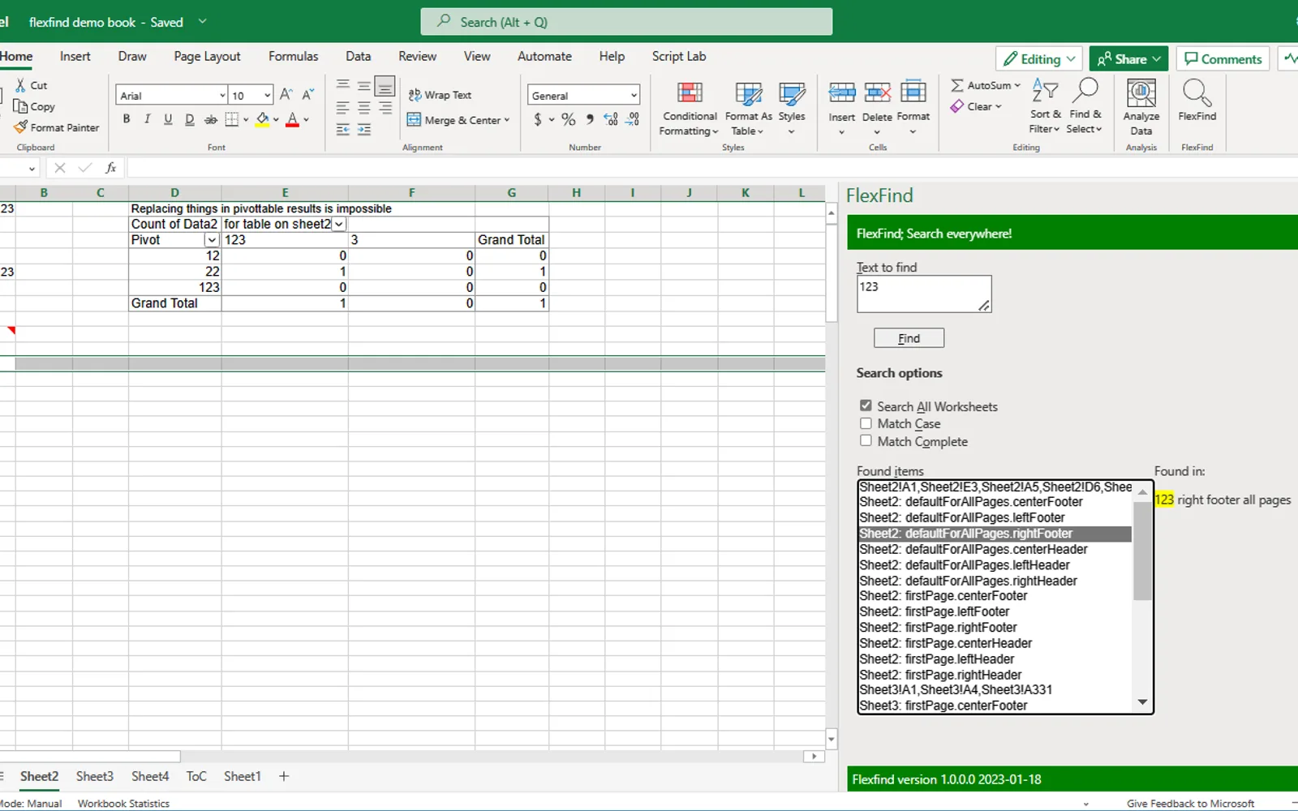The width and height of the screenshot is (1298, 811).
Task: Open the font name dropdown
Action: [222, 96]
